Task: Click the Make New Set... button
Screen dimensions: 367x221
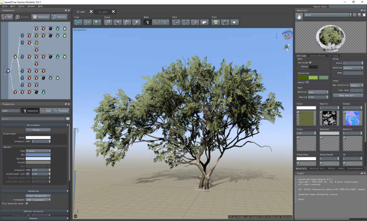Action: 348,95
